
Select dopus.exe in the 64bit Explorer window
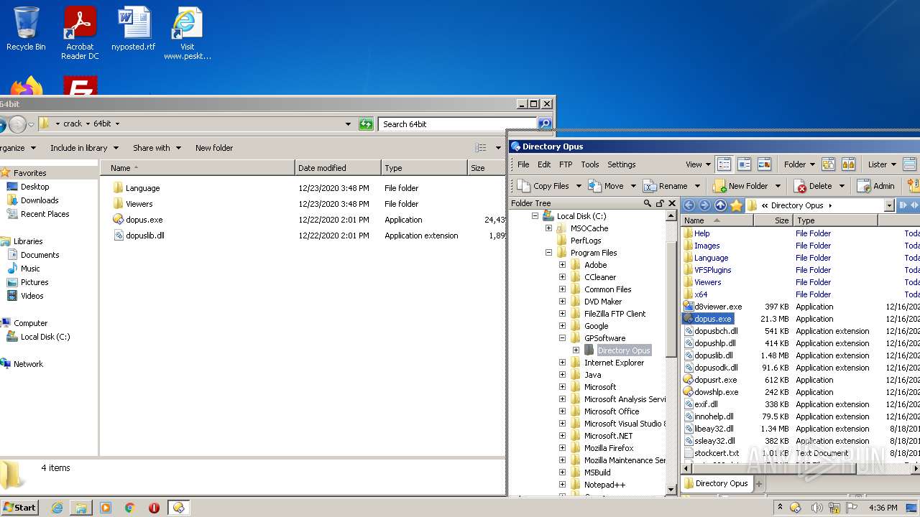click(x=144, y=220)
